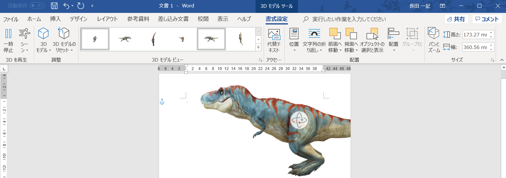Switch to the ホーム tab
The width and height of the screenshot is (506, 178).
(x=34, y=19)
